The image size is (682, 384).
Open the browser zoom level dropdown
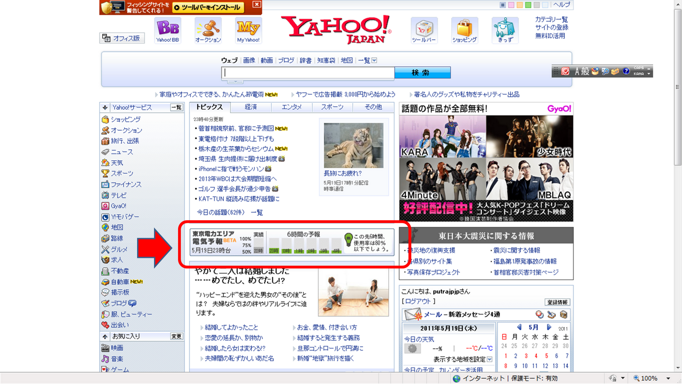pos(668,378)
